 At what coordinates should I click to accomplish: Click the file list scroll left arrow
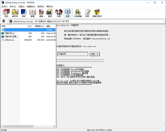(x=2, y=126)
